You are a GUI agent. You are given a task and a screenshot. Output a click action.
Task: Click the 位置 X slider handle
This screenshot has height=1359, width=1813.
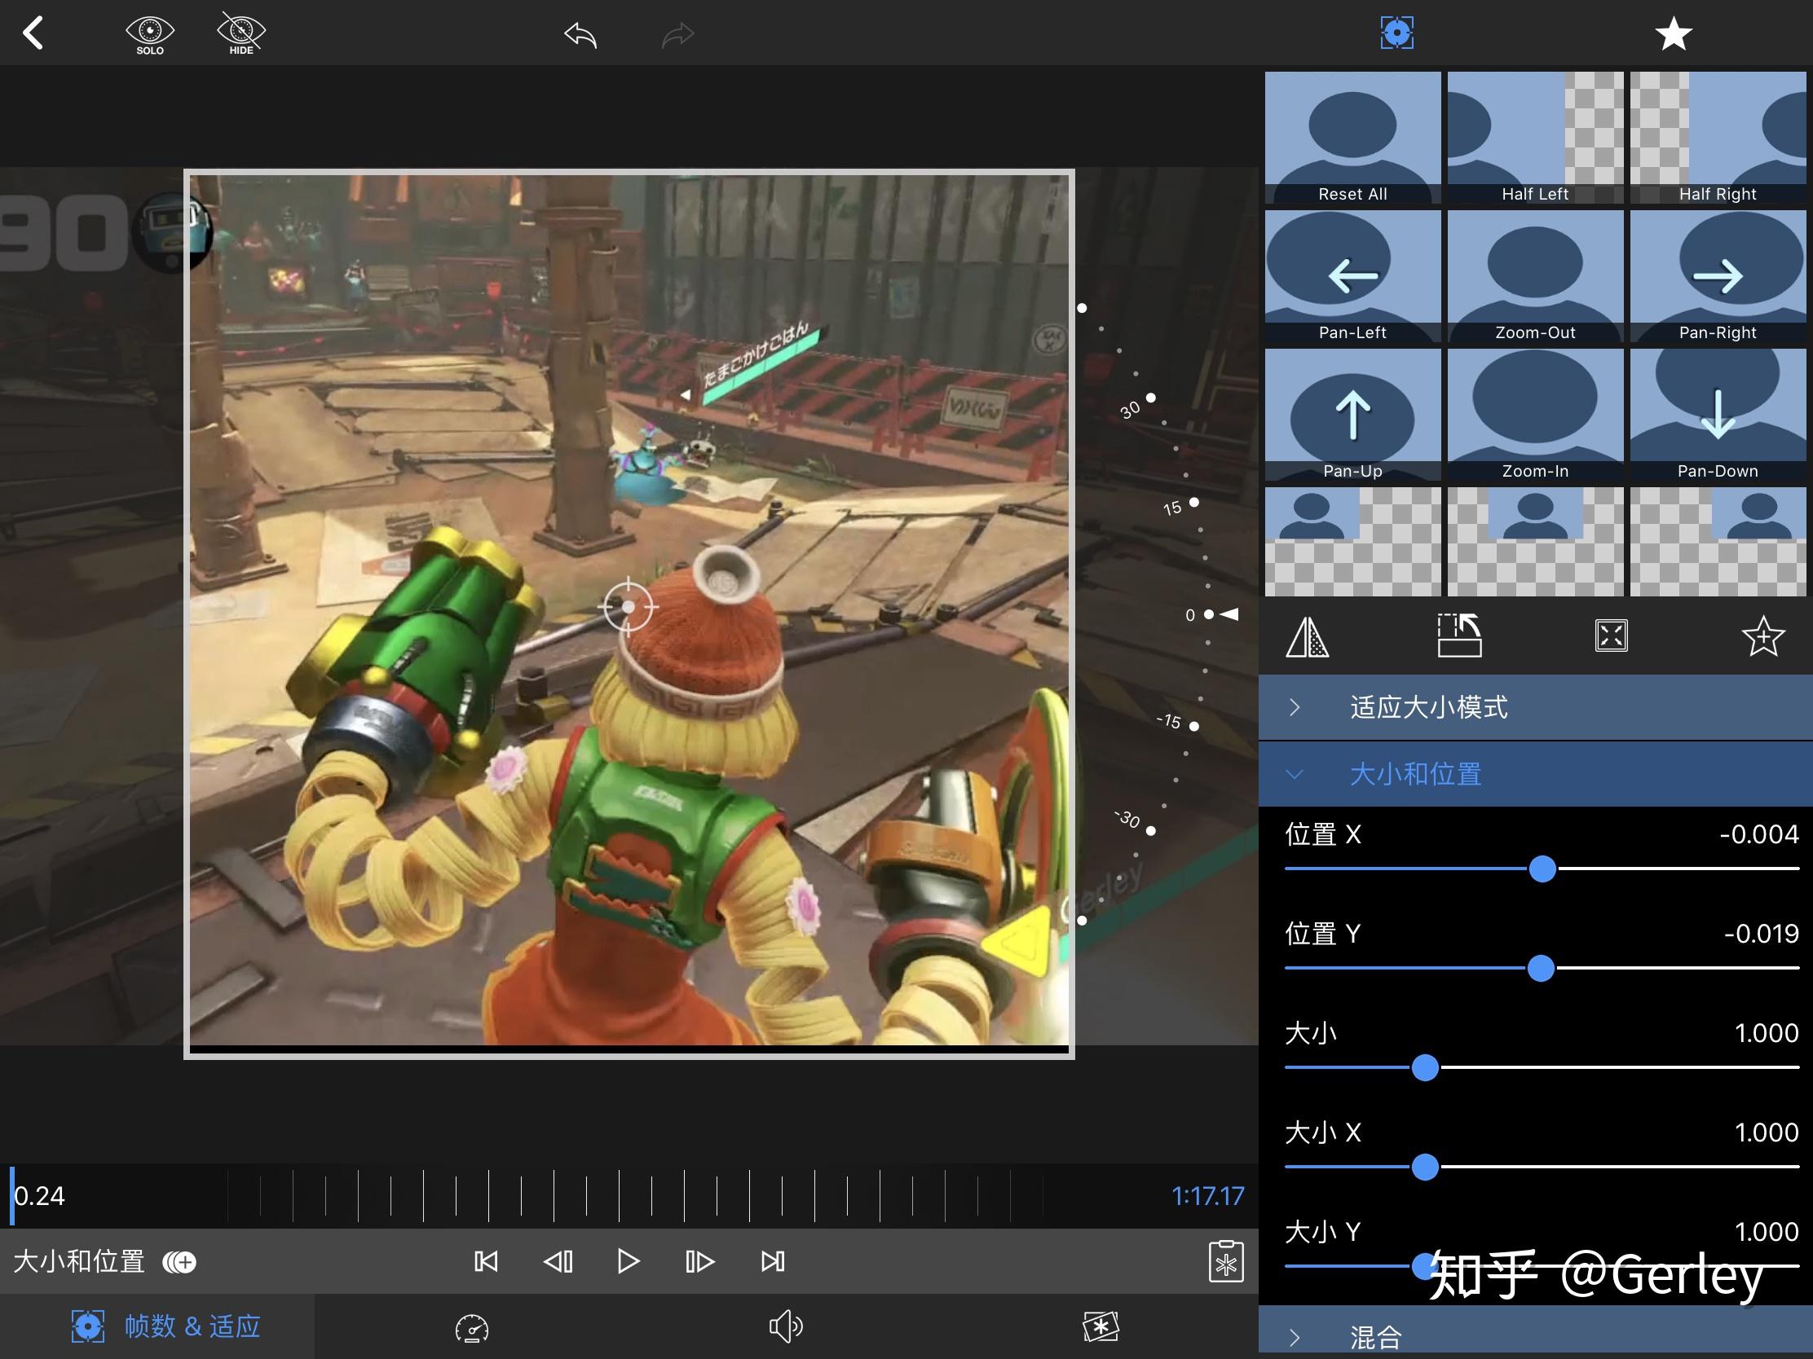pyautogui.click(x=1542, y=869)
